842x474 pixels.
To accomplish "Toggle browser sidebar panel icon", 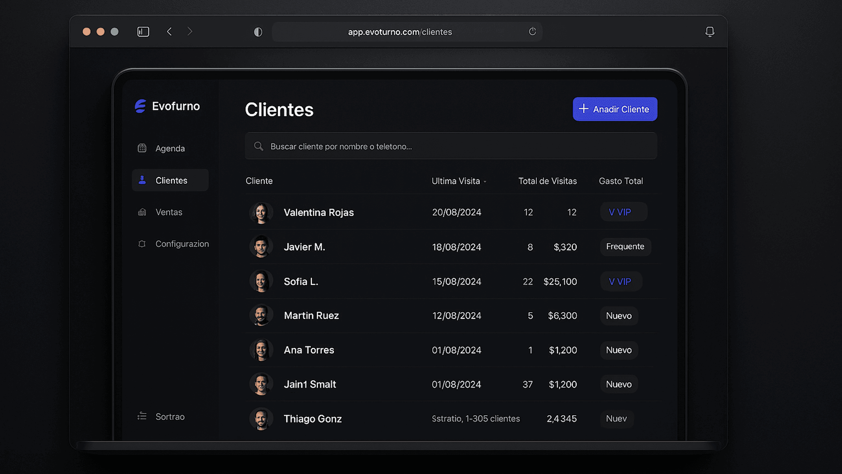I will pos(143,32).
